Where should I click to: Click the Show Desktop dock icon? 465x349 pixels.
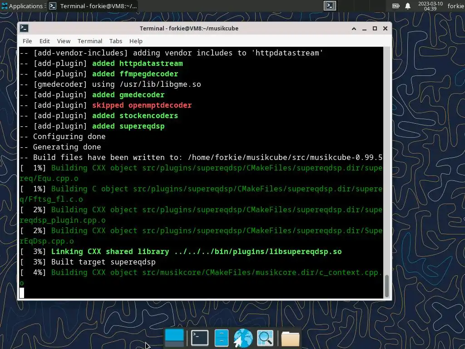tap(174, 338)
